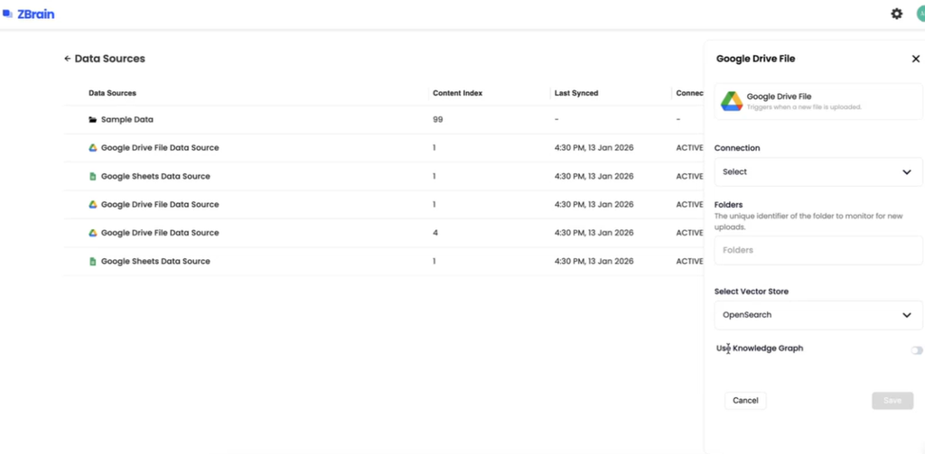This screenshot has width=925, height=454.
Task: Select the last Google Sheets Data Source row
Action: coord(154,262)
